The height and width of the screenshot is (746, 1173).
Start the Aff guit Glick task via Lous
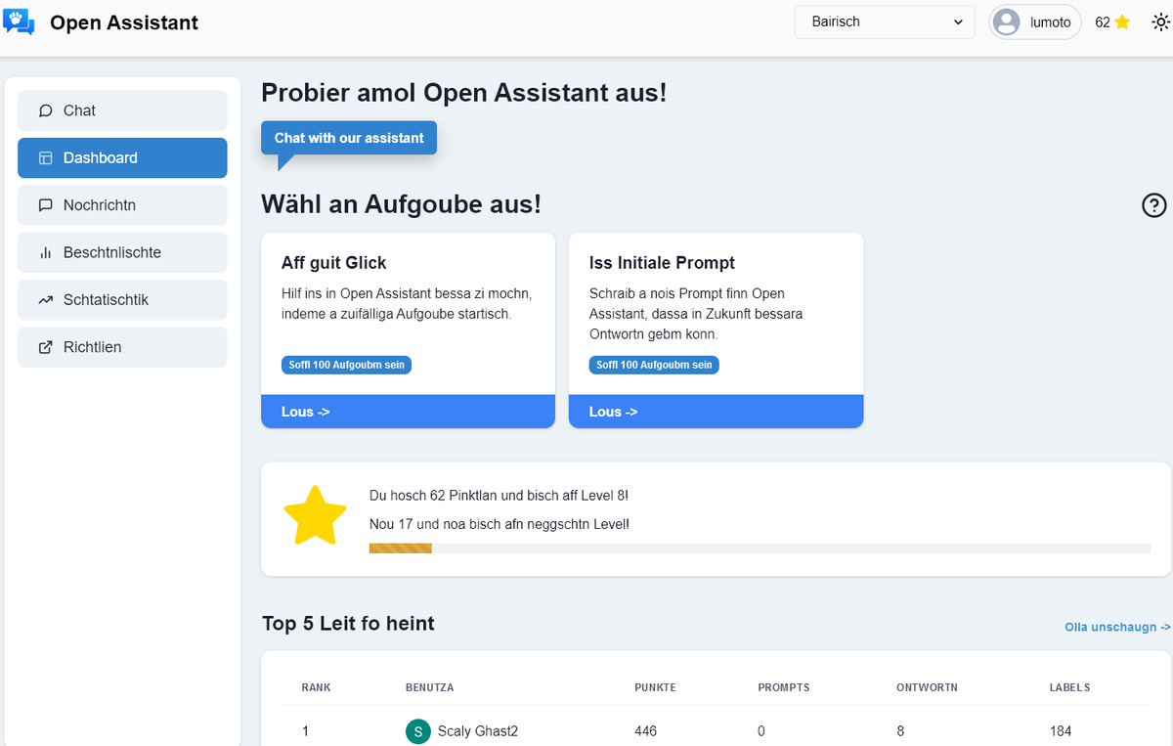[408, 412]
